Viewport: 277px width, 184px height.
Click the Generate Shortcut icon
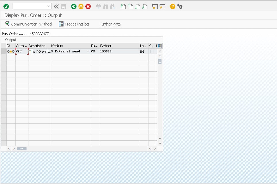pyautogui.click(x=162, y=7)
